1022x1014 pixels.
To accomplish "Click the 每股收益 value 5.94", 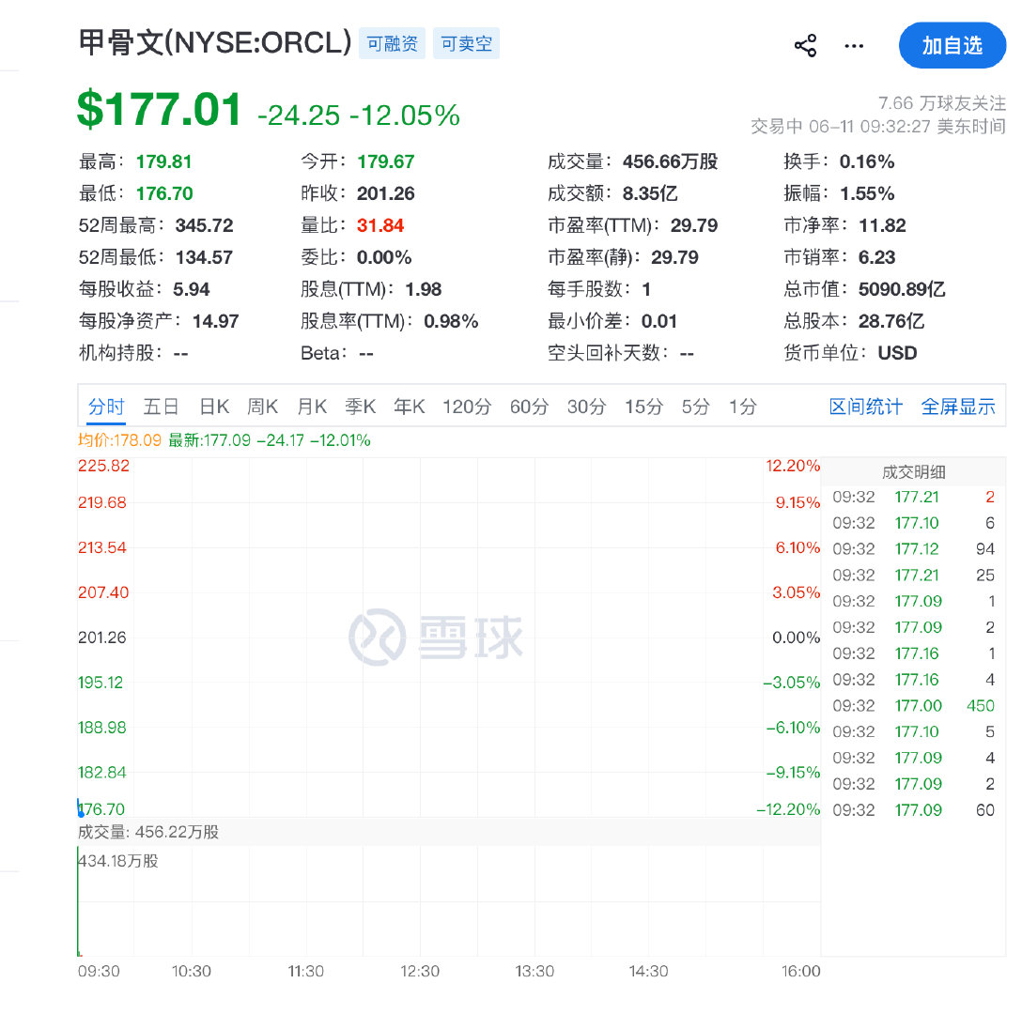I will (192, 289).
